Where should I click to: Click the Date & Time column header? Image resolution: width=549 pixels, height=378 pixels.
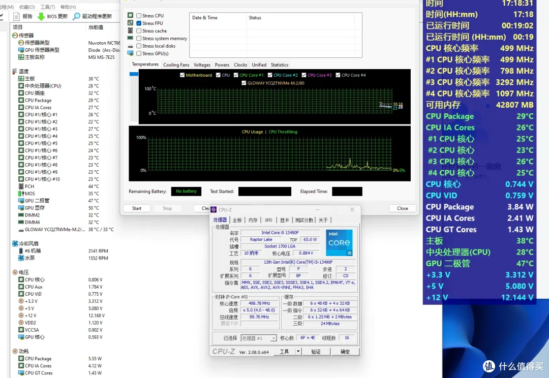click(x=218, y=17)
